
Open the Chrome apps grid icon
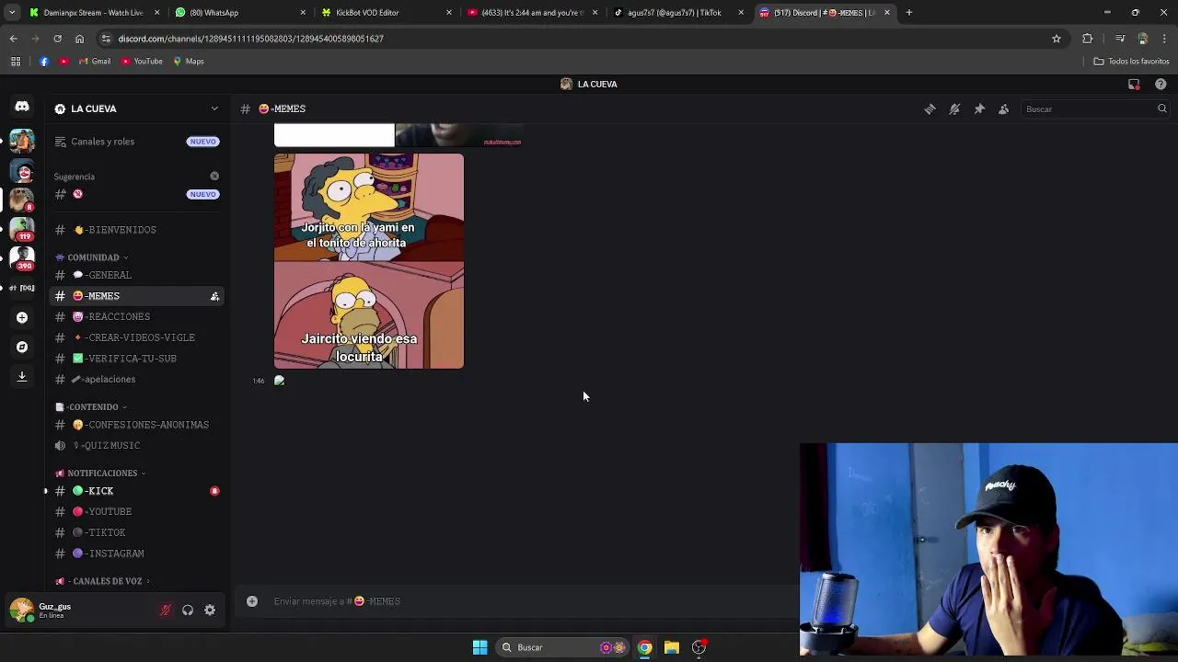[x=15, y=62]
